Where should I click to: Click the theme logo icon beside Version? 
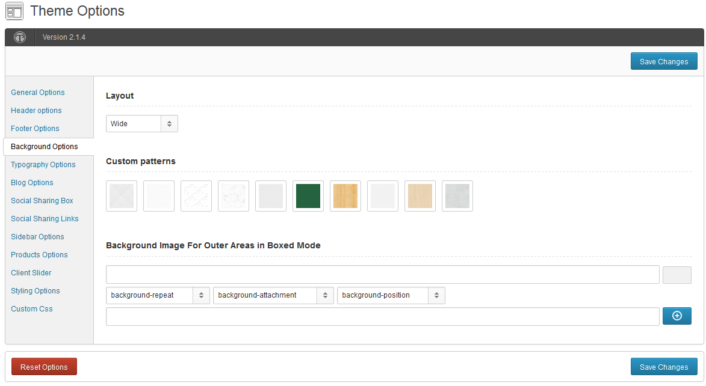[x=20, y=37]
